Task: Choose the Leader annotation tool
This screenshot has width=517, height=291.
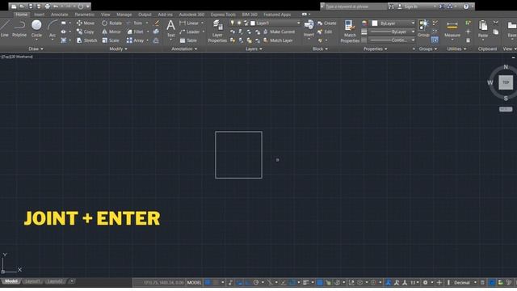Action: click(190, 32)
